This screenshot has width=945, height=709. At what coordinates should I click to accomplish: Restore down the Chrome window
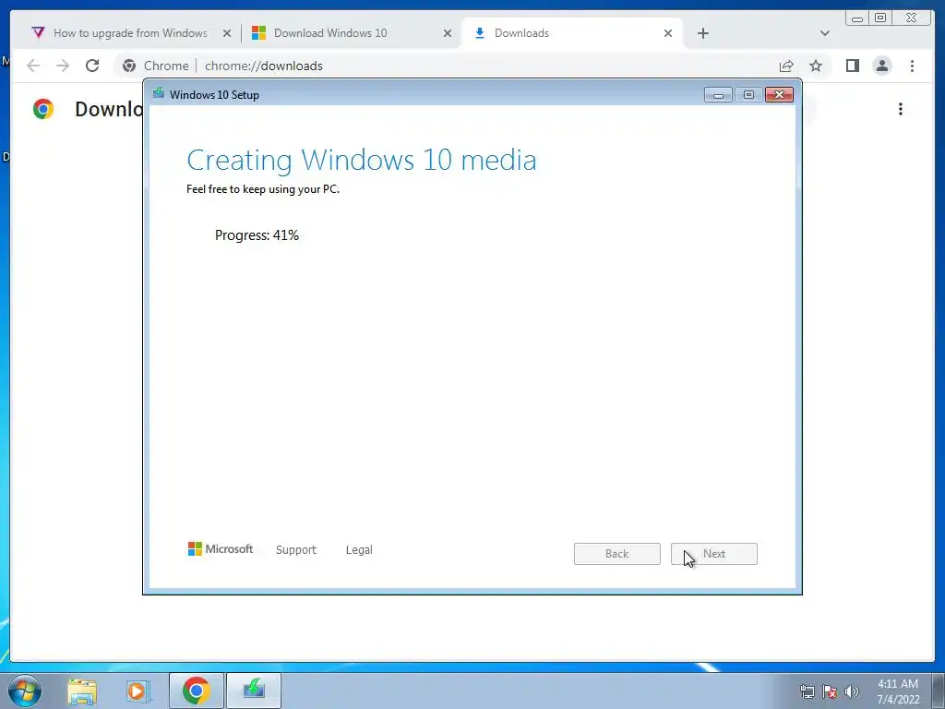coord(879,18)
